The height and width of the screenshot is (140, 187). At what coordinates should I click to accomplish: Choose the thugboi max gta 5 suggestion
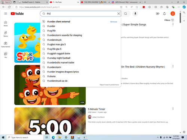click(80, 44)
